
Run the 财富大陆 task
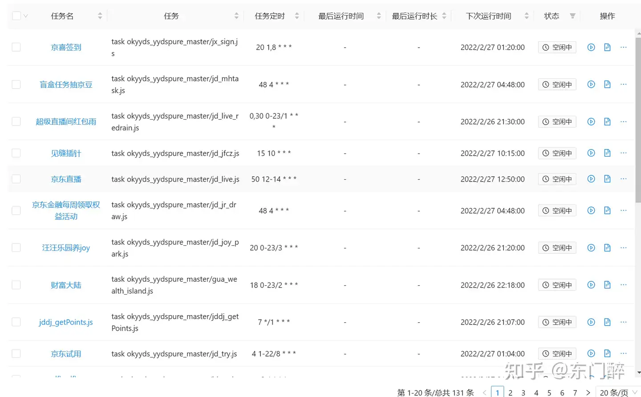591,285
